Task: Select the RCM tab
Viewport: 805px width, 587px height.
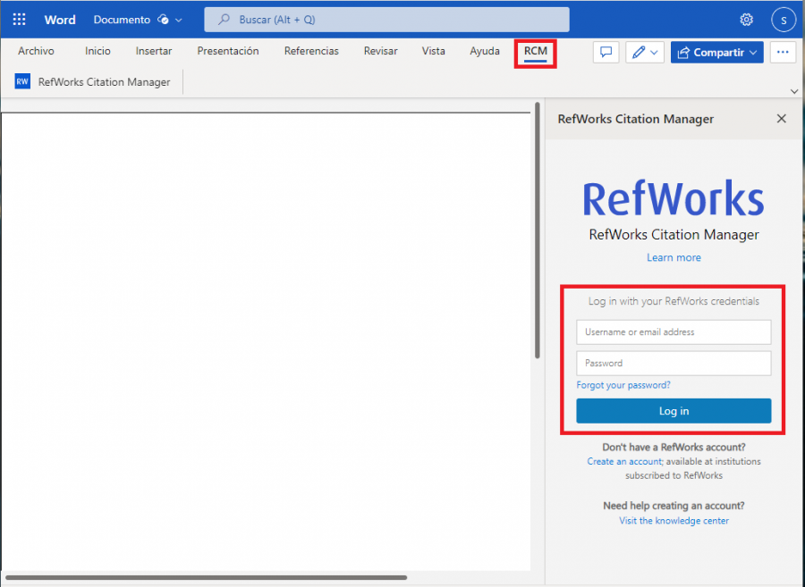Action: [x=536, y=51]
